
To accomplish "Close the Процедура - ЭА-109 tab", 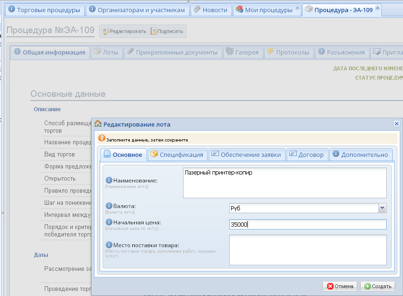I will click(377, 8).
